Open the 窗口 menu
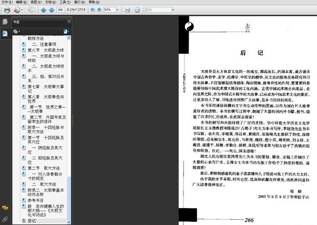Image resolution: width=317 pixels, height=225 pixels. (x=79, y=2)
